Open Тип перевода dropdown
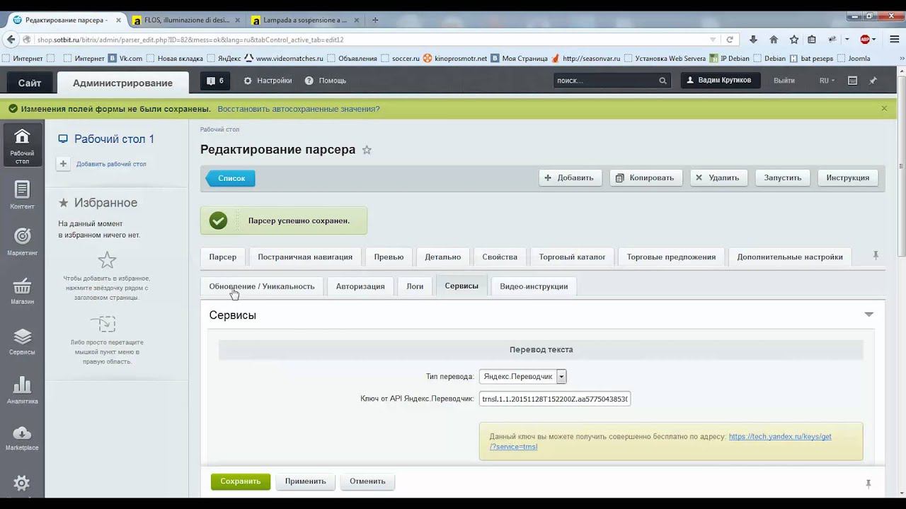The image size is (906, 509). click(x=522, y=377)
